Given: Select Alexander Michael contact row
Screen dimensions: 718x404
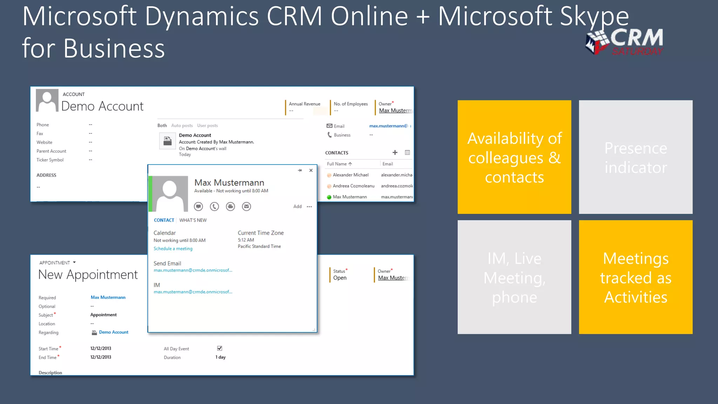Looking at the screenshot, I should coord(369,175).
